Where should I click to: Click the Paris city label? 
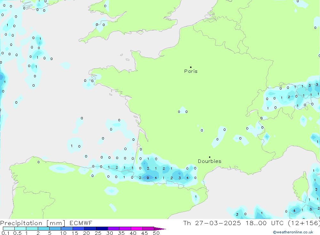pyautogui.click(x=191, y=71)
